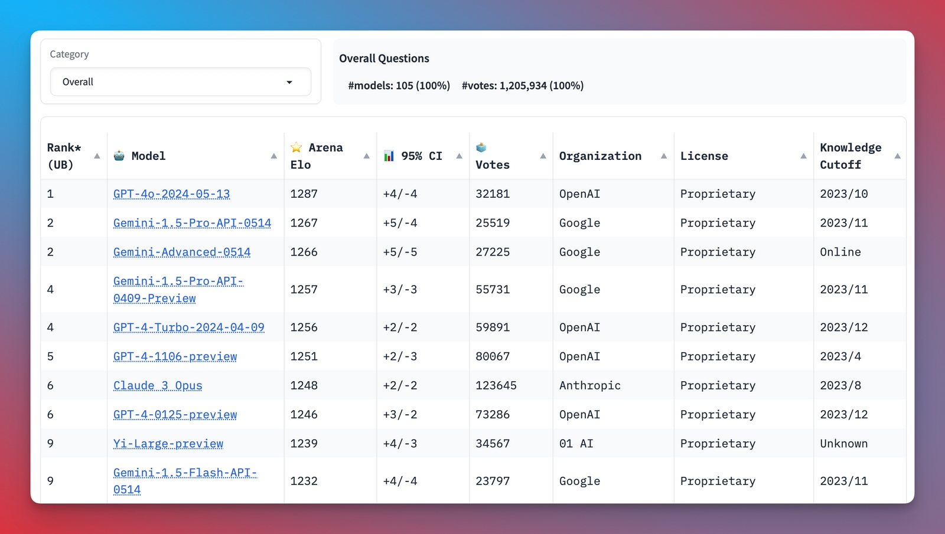Select the Anthropic organization cell
945x534 pixels.
[x=589, y=385]
